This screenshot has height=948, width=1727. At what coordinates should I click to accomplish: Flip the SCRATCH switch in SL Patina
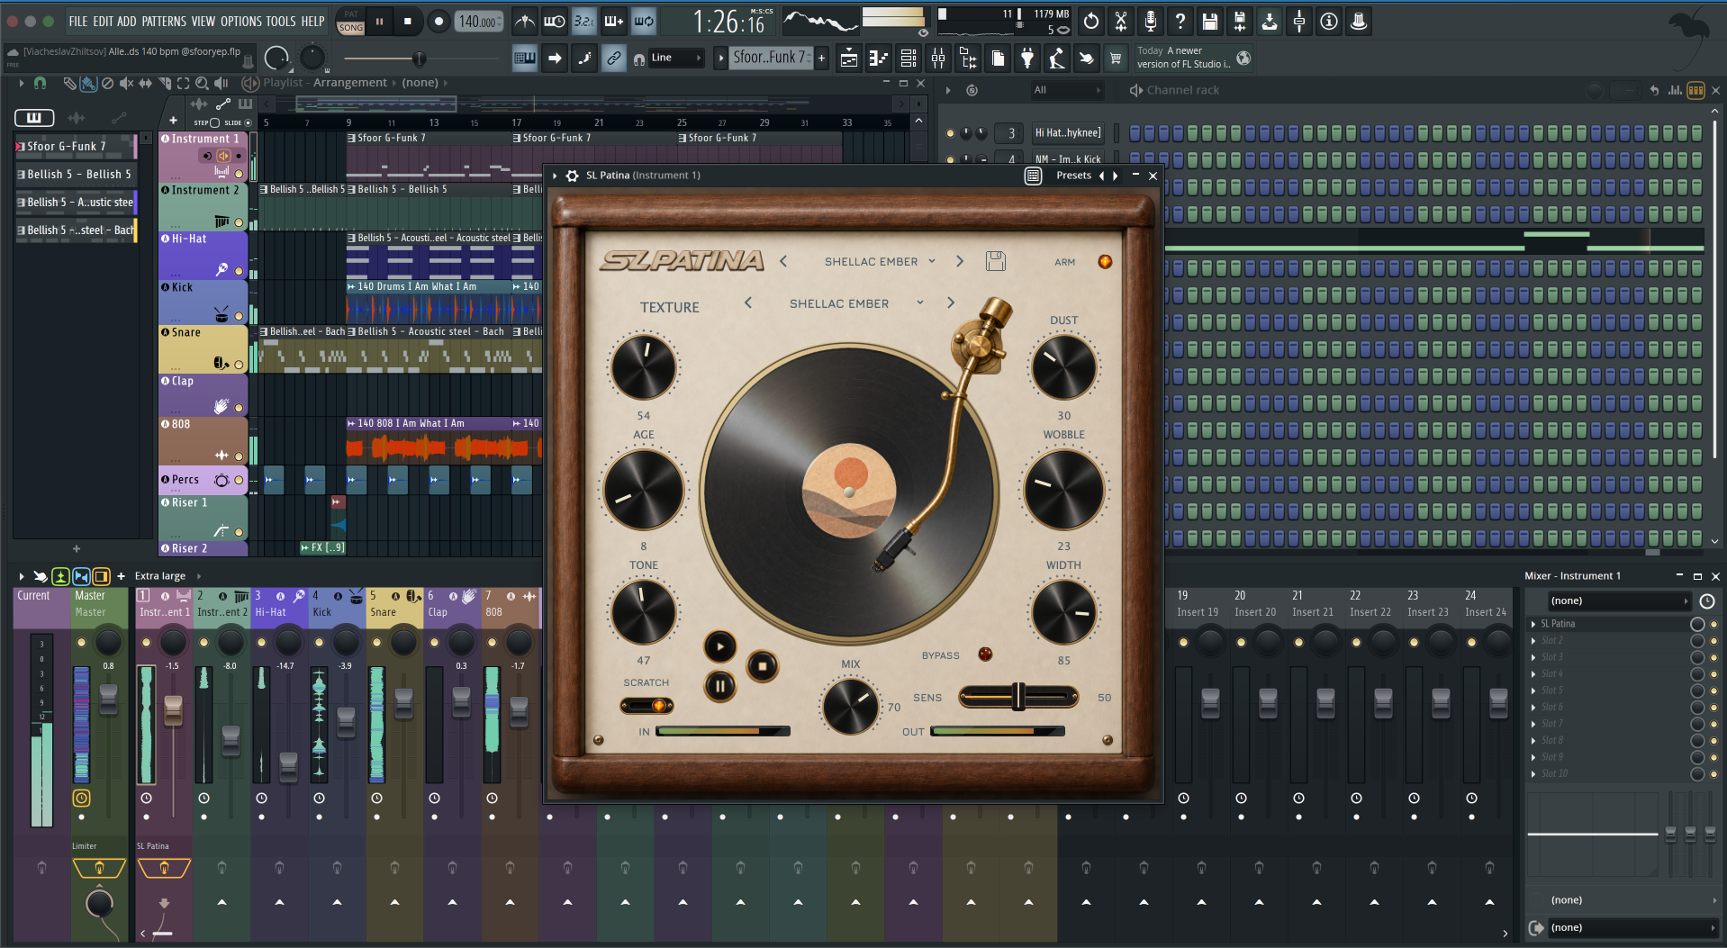(x=646, y=706)
